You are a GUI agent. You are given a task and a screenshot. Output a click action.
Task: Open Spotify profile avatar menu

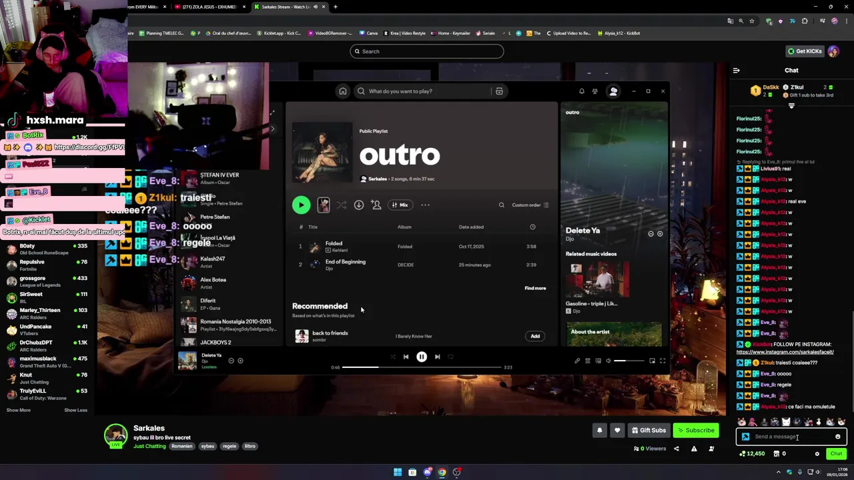(x=613, y=91)
